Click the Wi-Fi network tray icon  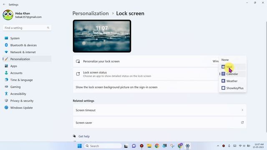click(240, 146)
